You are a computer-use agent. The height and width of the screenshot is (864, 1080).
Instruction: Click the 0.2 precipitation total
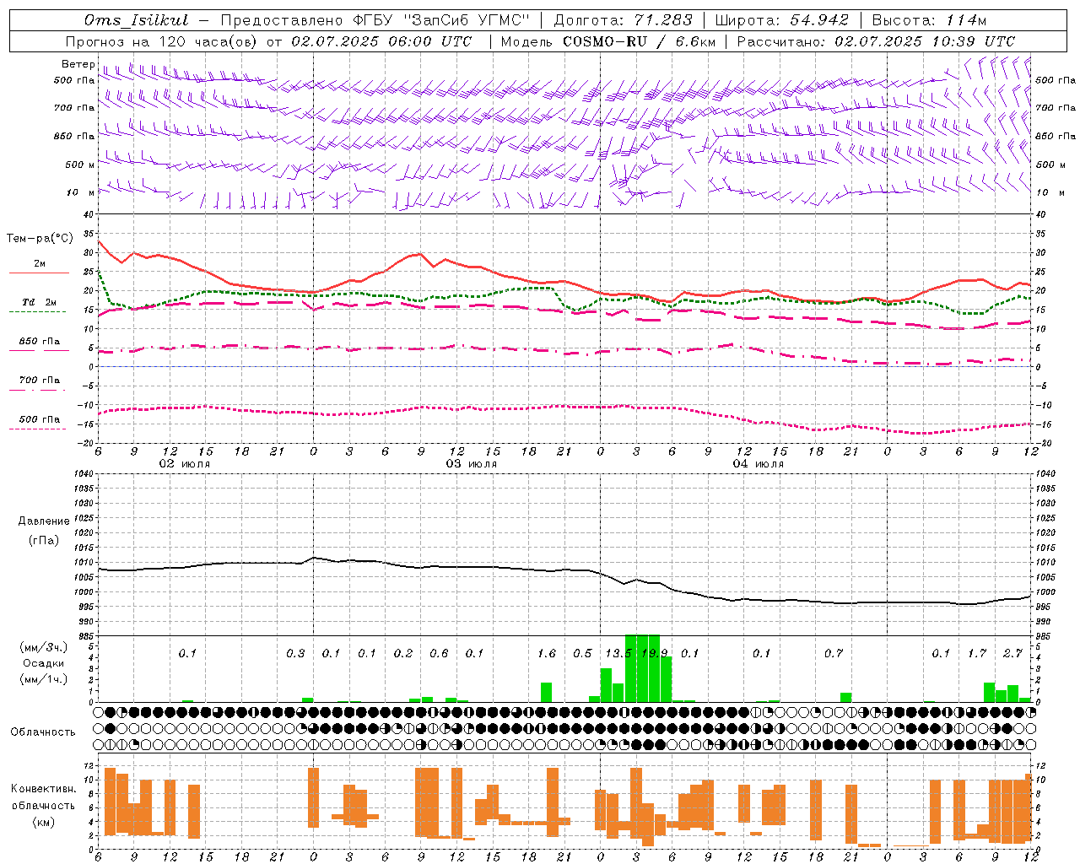[403, 653]
